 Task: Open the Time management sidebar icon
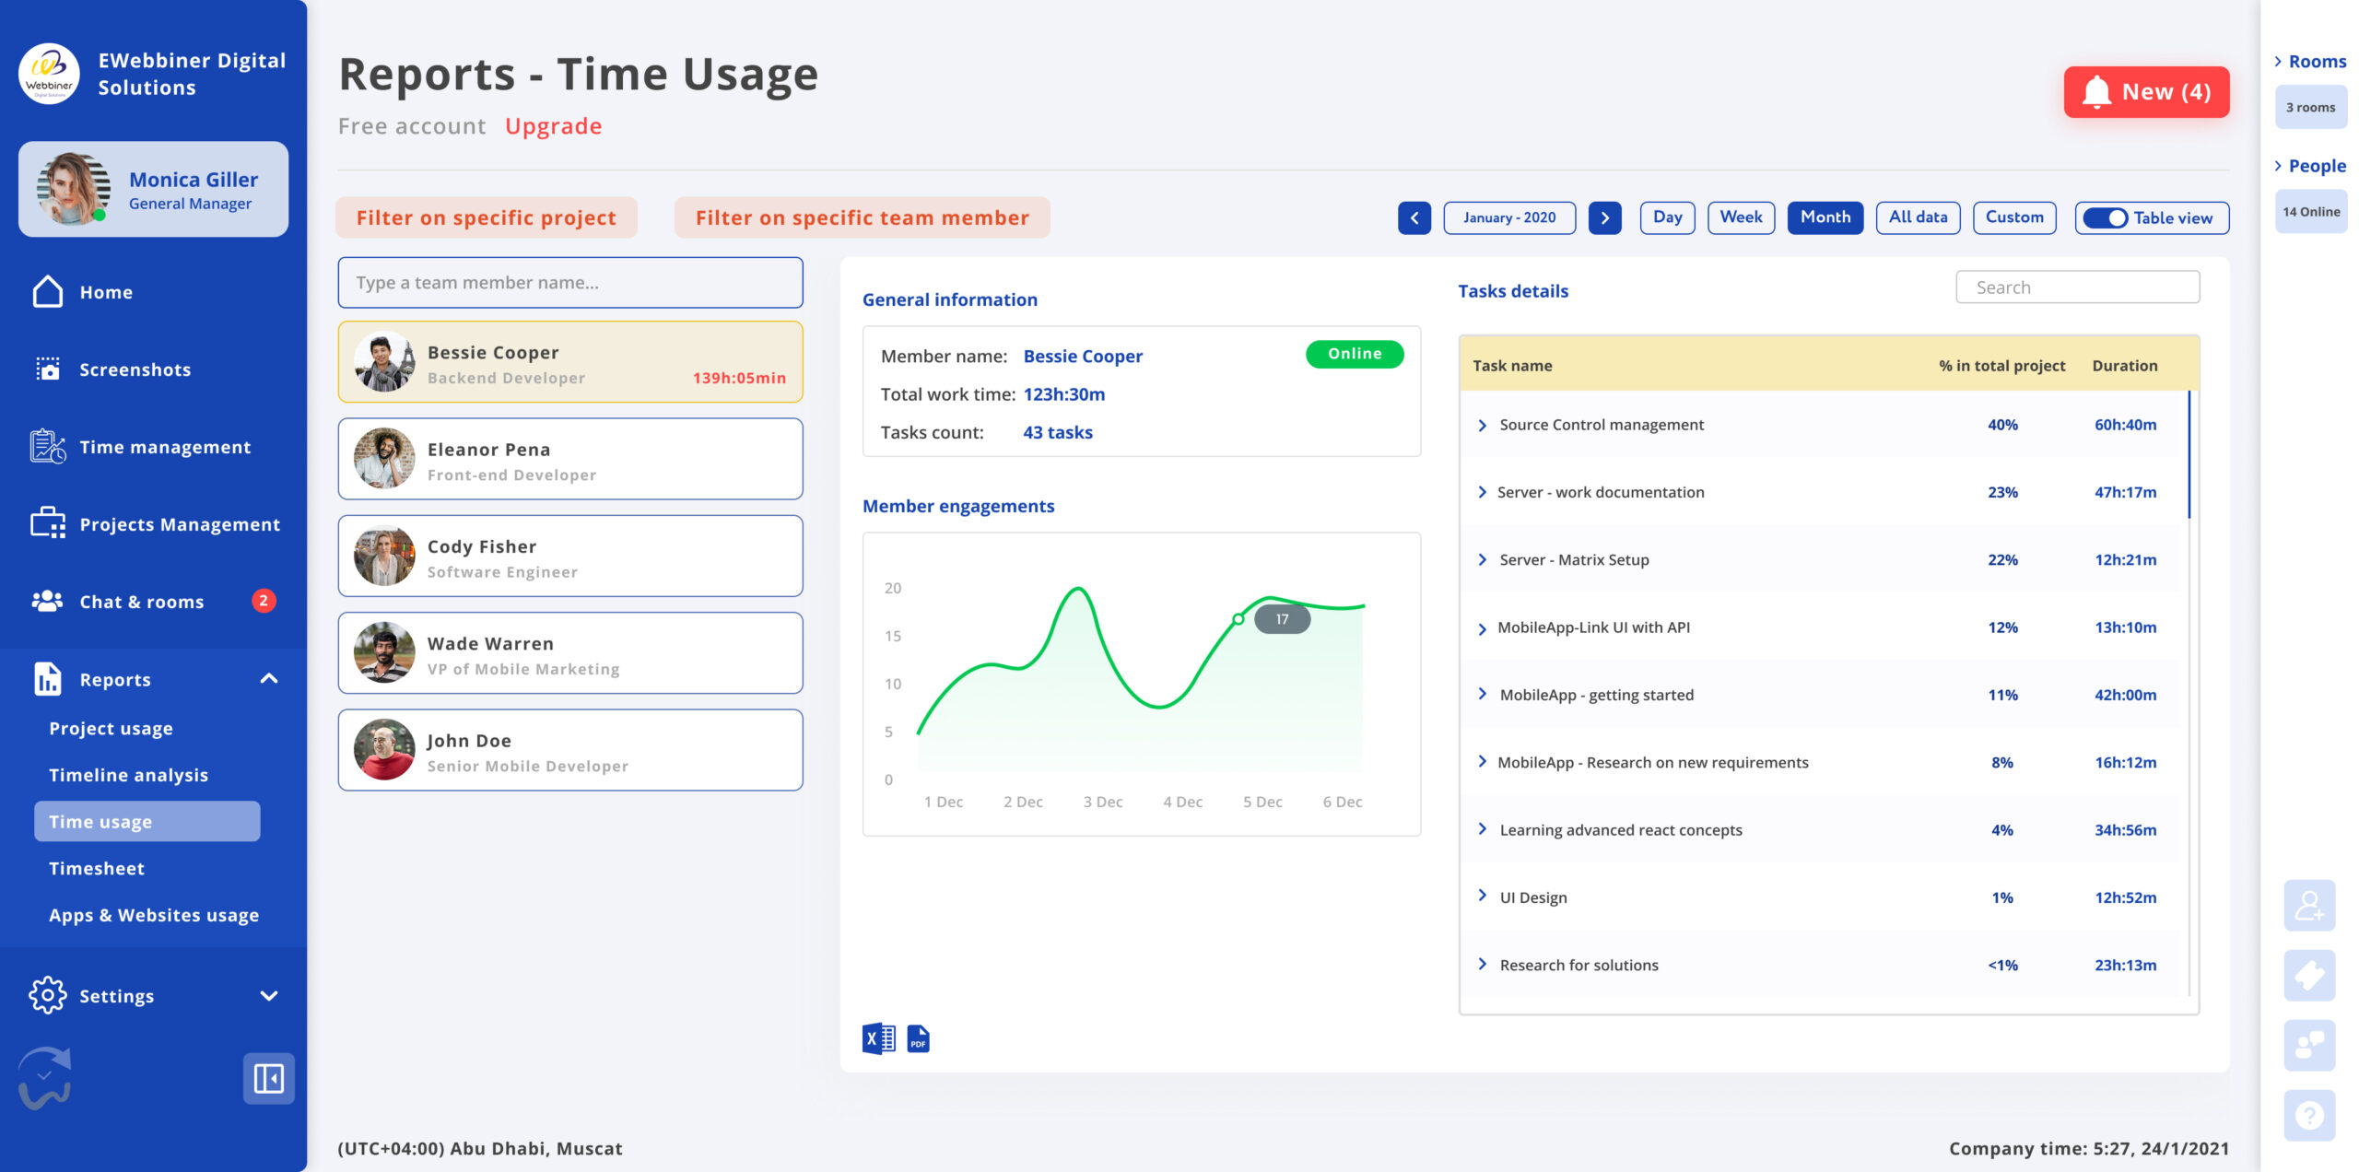(48, 447)
